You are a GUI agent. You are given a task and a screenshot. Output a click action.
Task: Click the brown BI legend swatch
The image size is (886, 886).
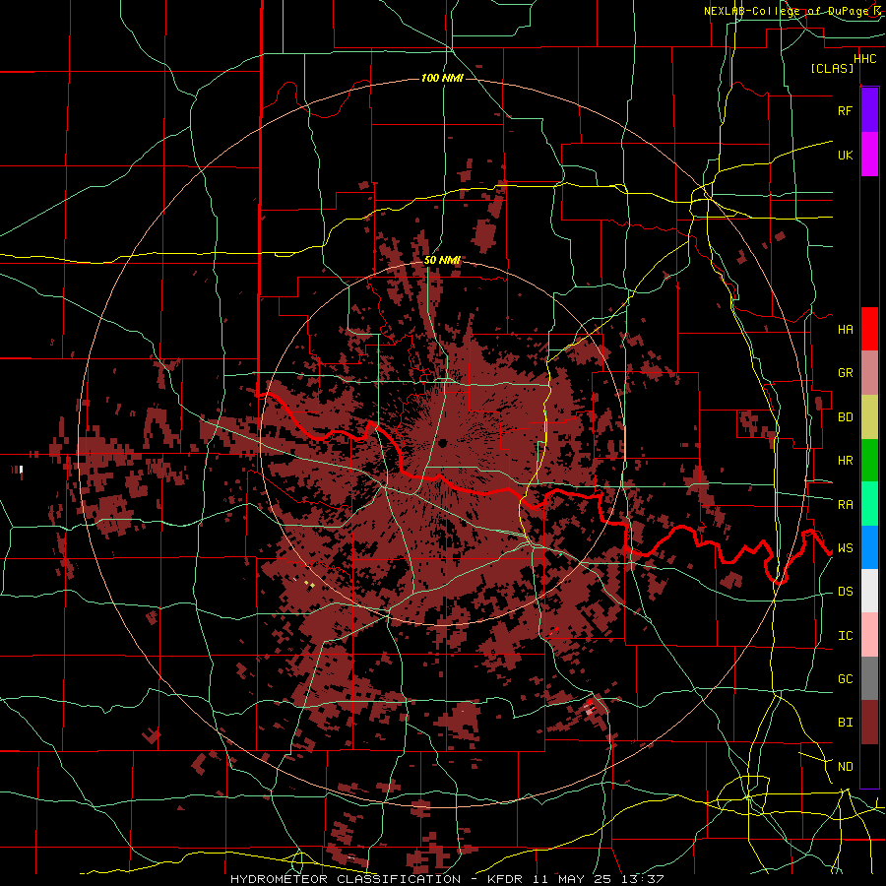coord(869,723)
